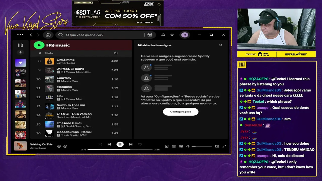The image size is (322, 181).
Task: Sort by the # column header
Action: click(40, 53)
